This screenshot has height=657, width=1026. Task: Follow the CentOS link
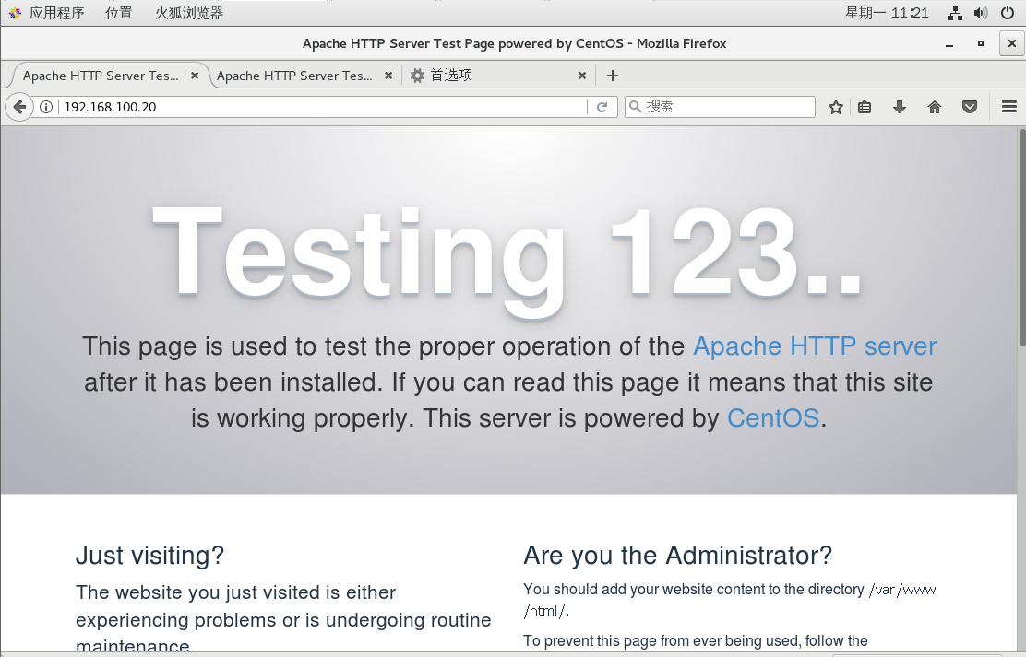(773, 418)
